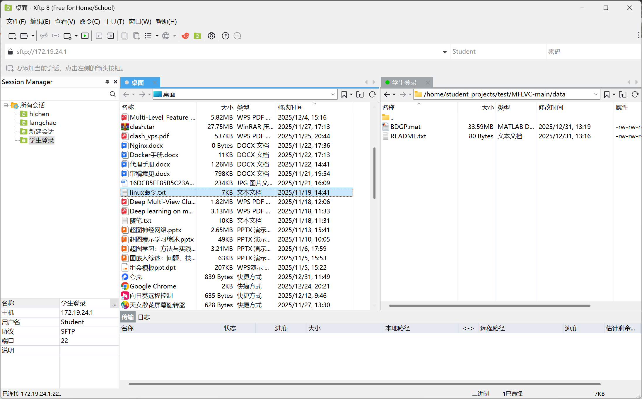Pin the Session Manager panel
642x399 pixels.
[x=107, y=82]
